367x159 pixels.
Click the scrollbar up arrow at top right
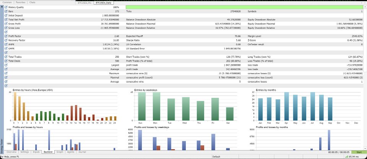365,7
